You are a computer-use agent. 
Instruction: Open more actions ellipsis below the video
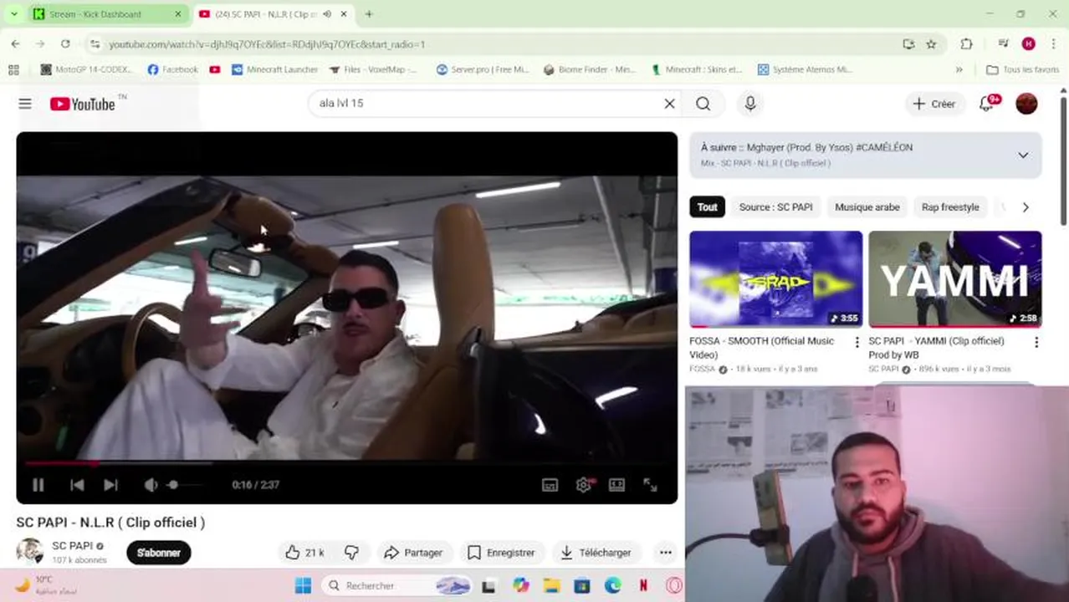[x=666, y=553]
